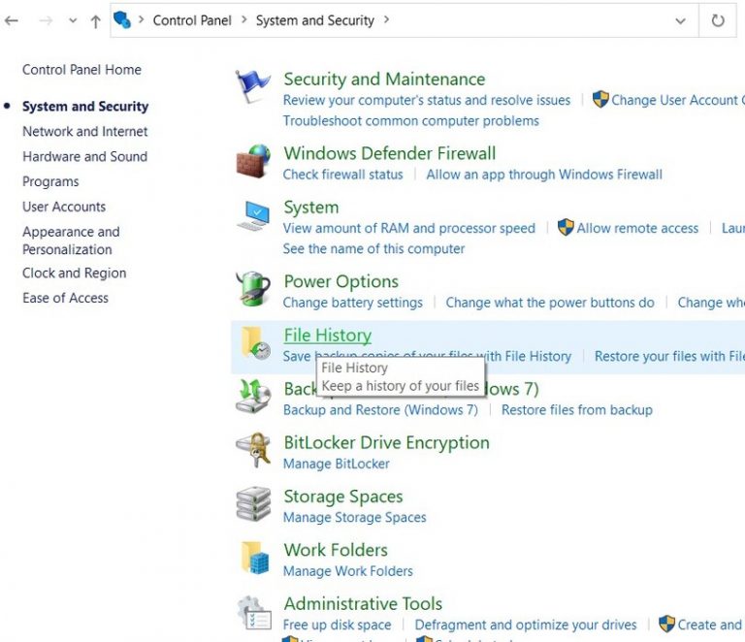
Task: Open the recent locations dropdown chevron
Action: pos(73,21)
